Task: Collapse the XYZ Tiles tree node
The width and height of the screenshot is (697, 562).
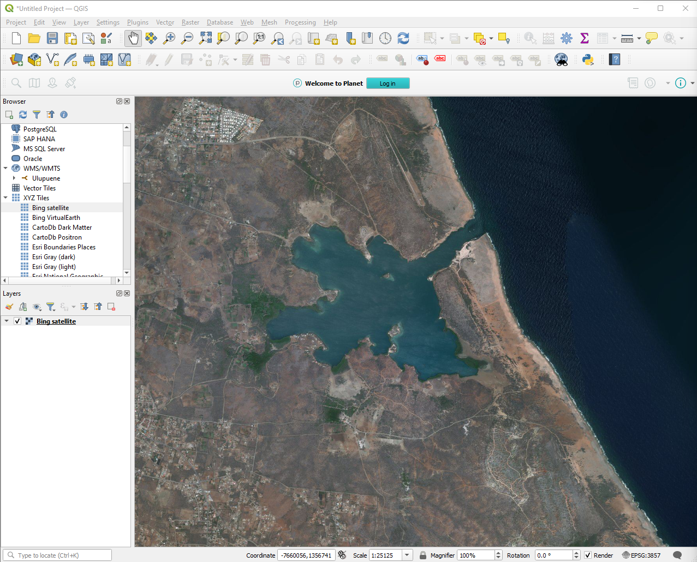Action: 5,198
